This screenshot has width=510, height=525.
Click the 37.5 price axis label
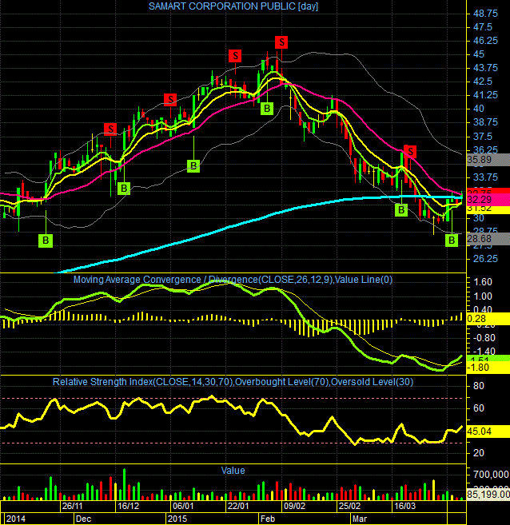click(x=483, y=137)
